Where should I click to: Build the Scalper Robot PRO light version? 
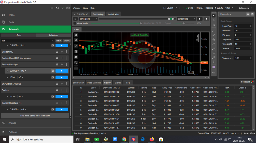pyautogui.click(x=57, y=58)
